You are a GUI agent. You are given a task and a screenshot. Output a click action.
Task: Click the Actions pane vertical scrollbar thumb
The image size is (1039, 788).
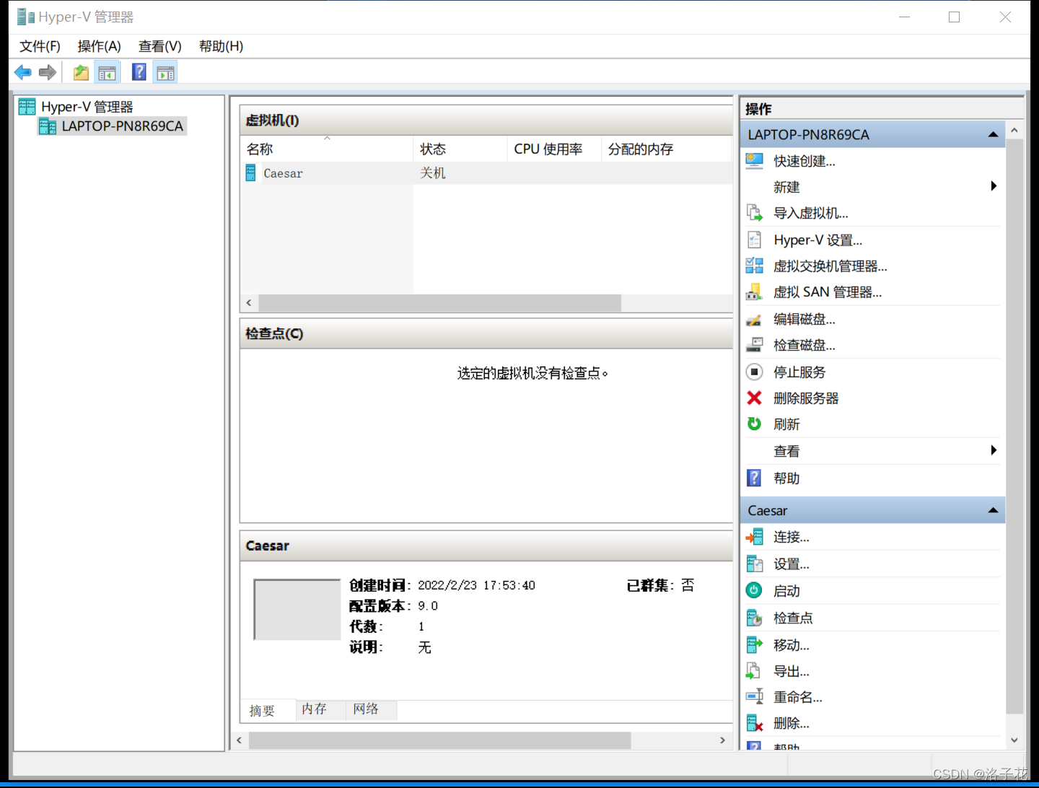tap(1014, 426)
